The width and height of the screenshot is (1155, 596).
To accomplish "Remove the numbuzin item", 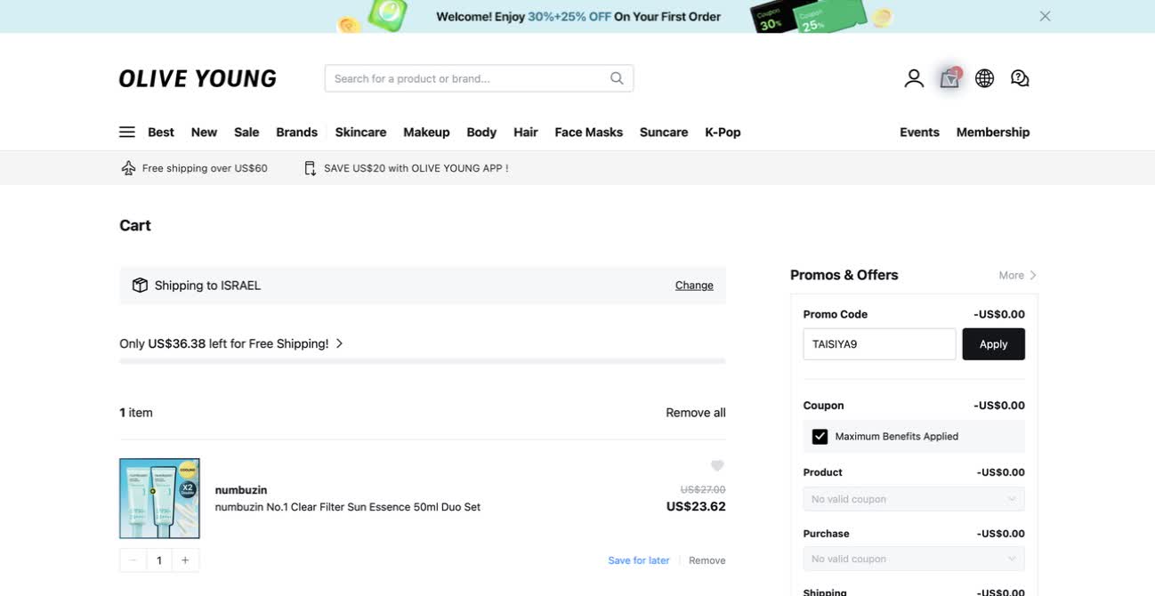I will pyautogui.click(x=707, y=560).
